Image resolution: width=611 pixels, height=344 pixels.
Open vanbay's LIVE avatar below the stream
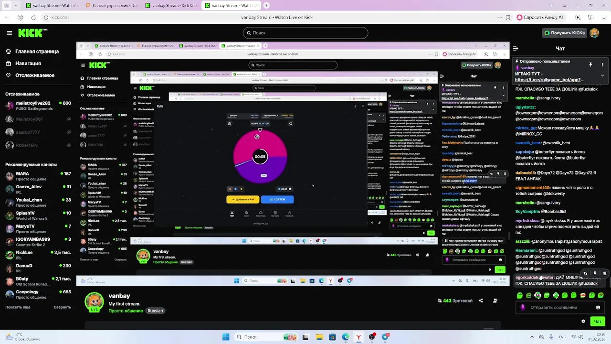click(x=94, y=302)
